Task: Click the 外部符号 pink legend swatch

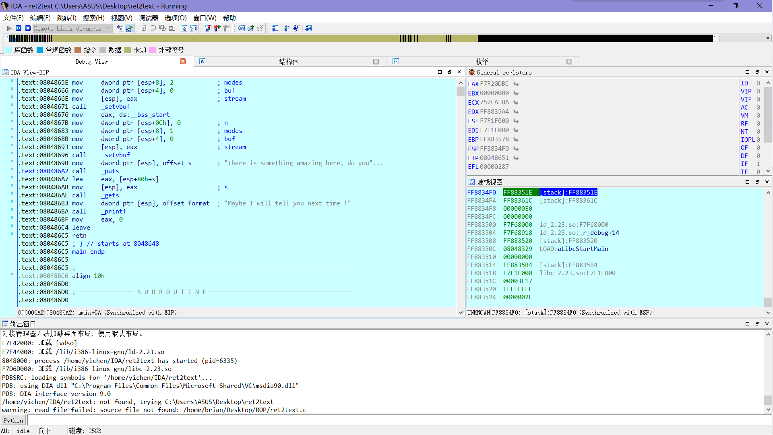Action: point(153,50)
